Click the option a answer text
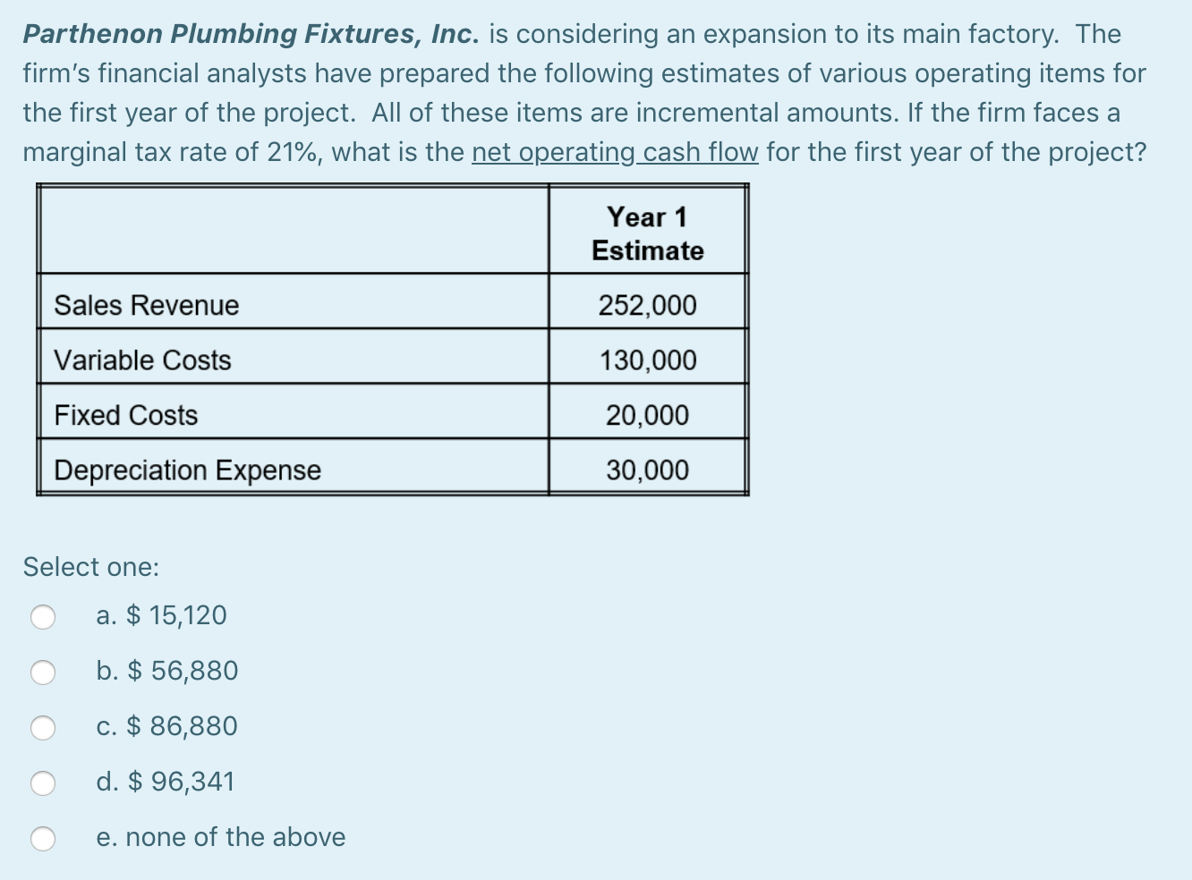 162,615
